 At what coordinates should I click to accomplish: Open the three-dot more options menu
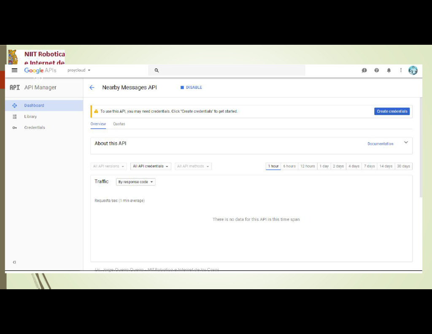point(401,71)
